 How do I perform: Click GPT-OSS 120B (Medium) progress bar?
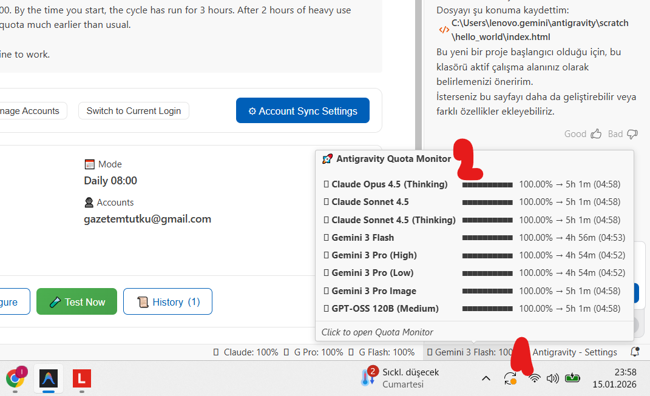click(487, 309)
